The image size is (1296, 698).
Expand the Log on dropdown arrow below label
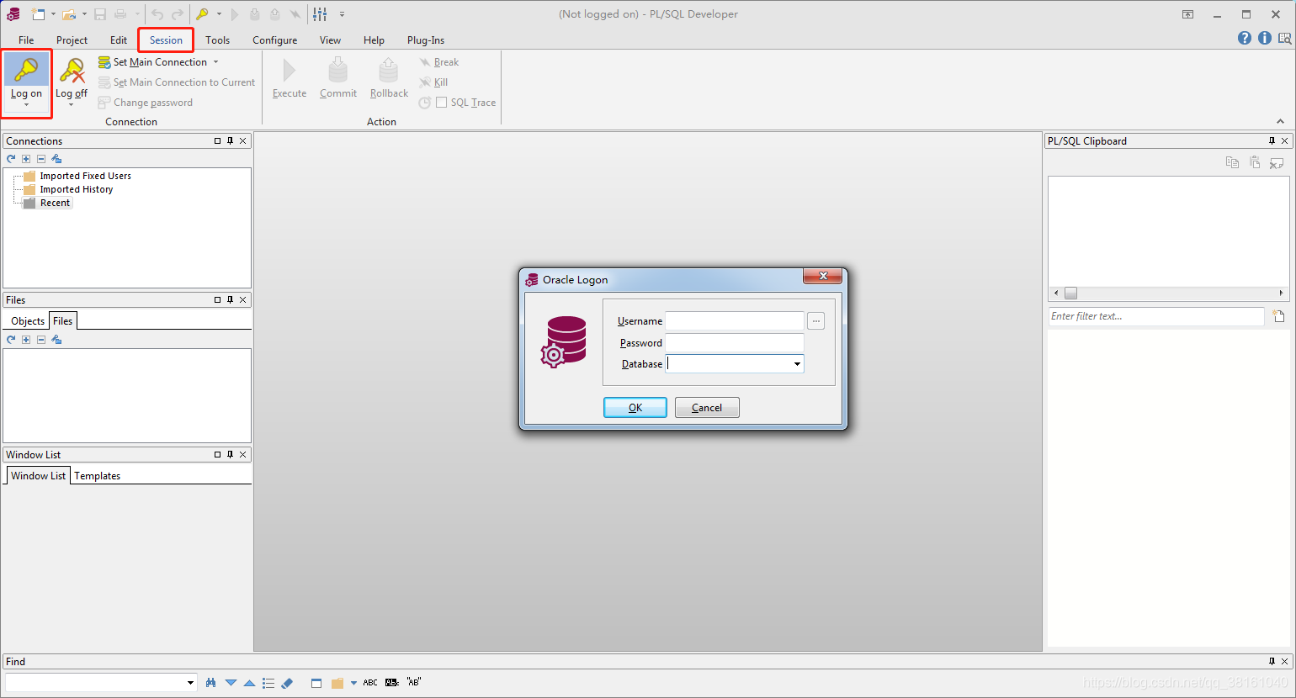(x=26, y=105)
